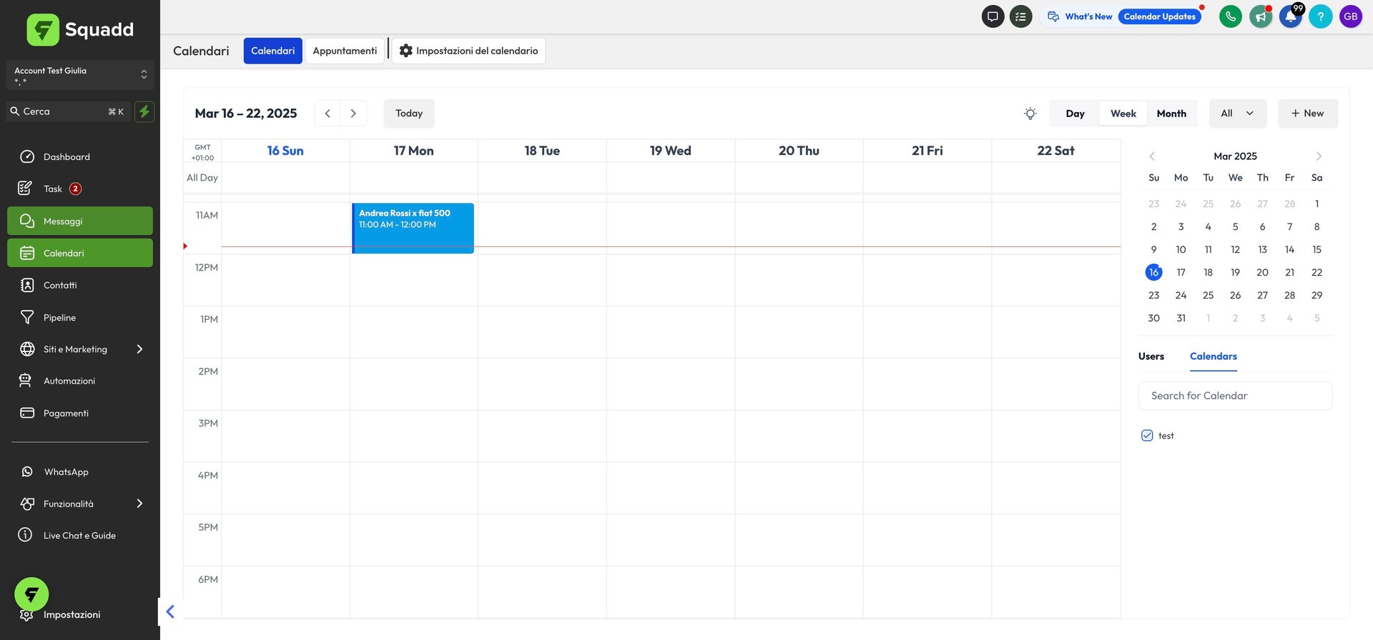This screenshot has height=640, width=1373.
Task: Open the checklist icon in top bar
Action: click(x=1020, y=16)
